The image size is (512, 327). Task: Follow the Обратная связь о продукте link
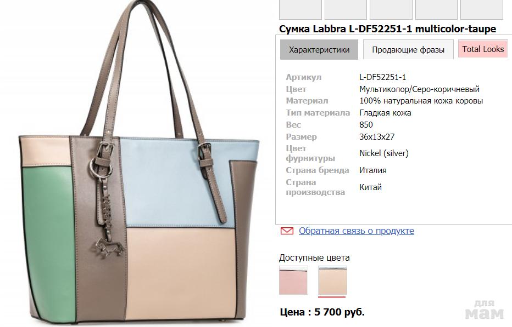coord(356,231)
